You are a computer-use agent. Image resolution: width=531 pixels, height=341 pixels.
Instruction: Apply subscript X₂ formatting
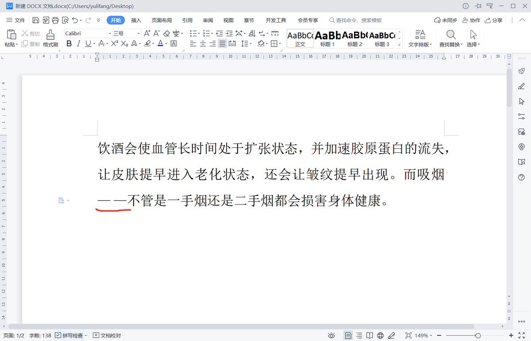[125, 43]
